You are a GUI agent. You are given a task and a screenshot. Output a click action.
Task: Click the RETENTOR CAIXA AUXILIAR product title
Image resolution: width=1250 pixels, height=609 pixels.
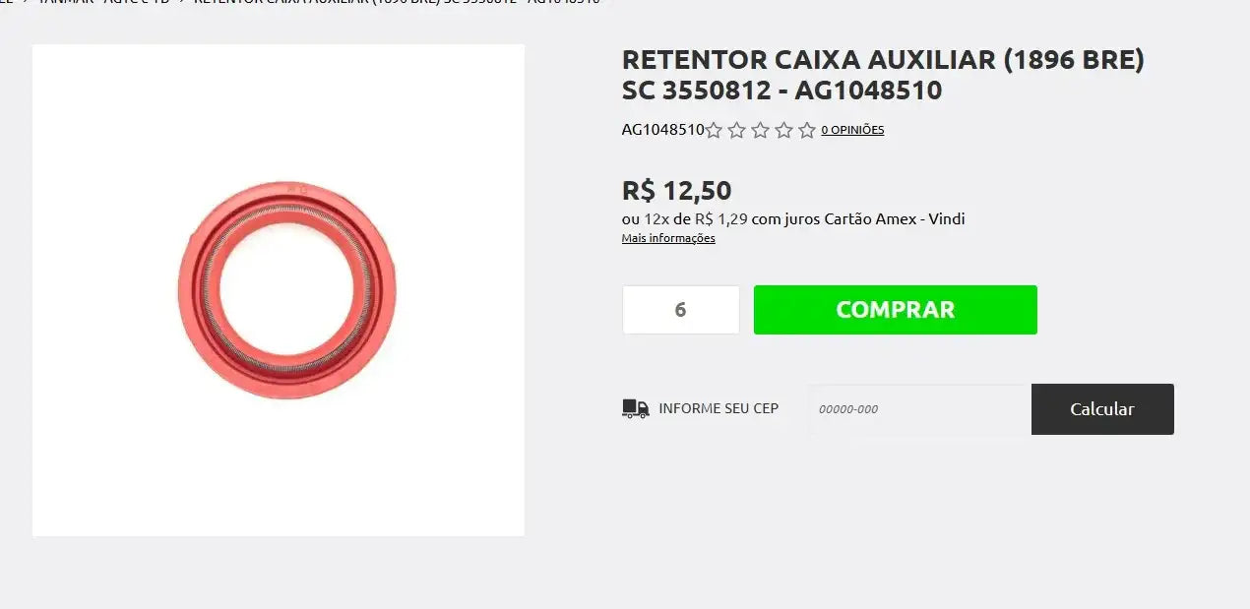tap(883, 75)
